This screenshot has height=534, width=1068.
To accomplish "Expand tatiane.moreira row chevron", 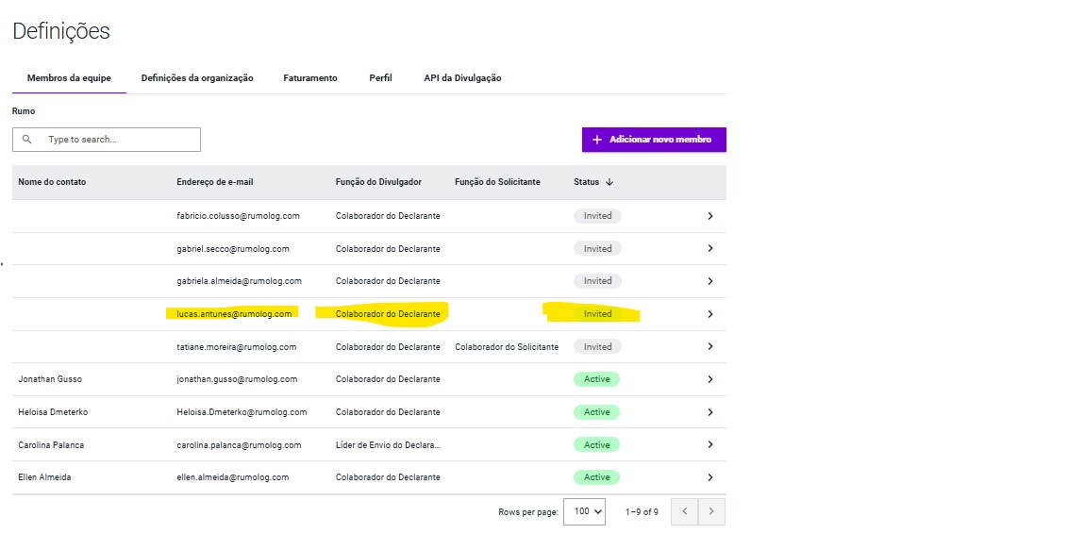I will click(x=709, y=346).
